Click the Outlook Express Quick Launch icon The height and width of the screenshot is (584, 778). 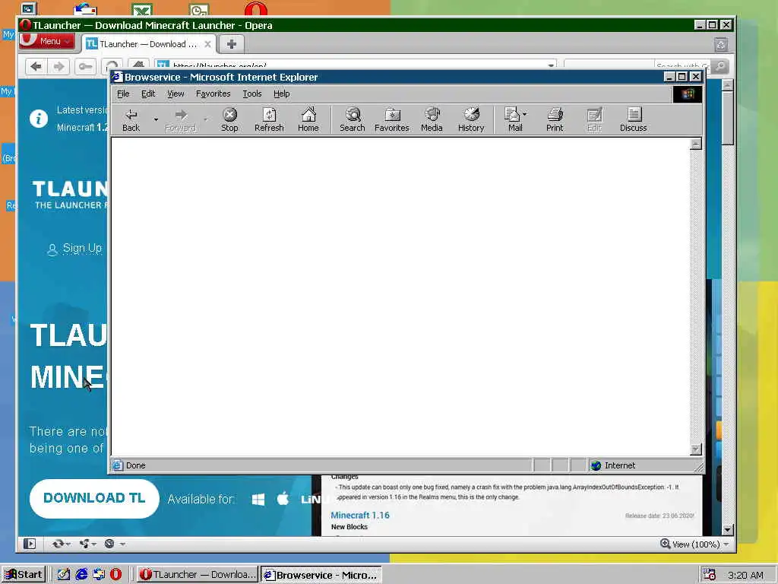99,575
